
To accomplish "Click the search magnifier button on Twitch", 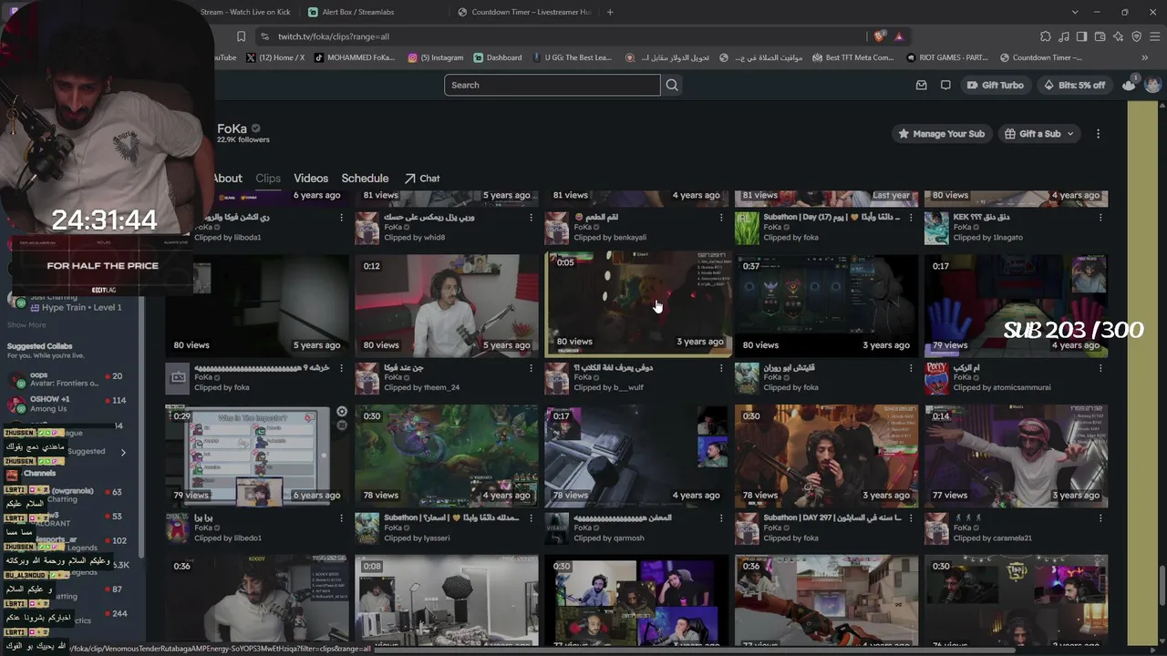I will [x=672, y=85].
